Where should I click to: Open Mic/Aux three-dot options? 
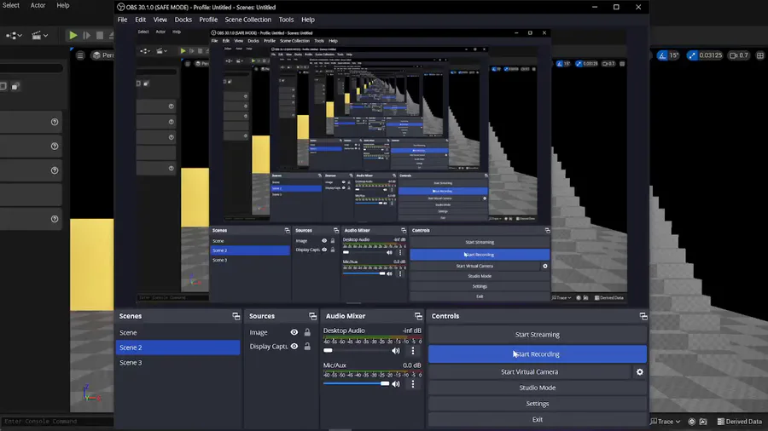tap(413, 384)
